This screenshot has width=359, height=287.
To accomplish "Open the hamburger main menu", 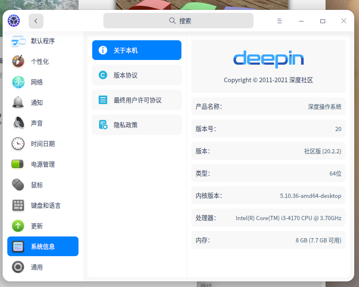I will pyautogui.click(x=280, y=21).
